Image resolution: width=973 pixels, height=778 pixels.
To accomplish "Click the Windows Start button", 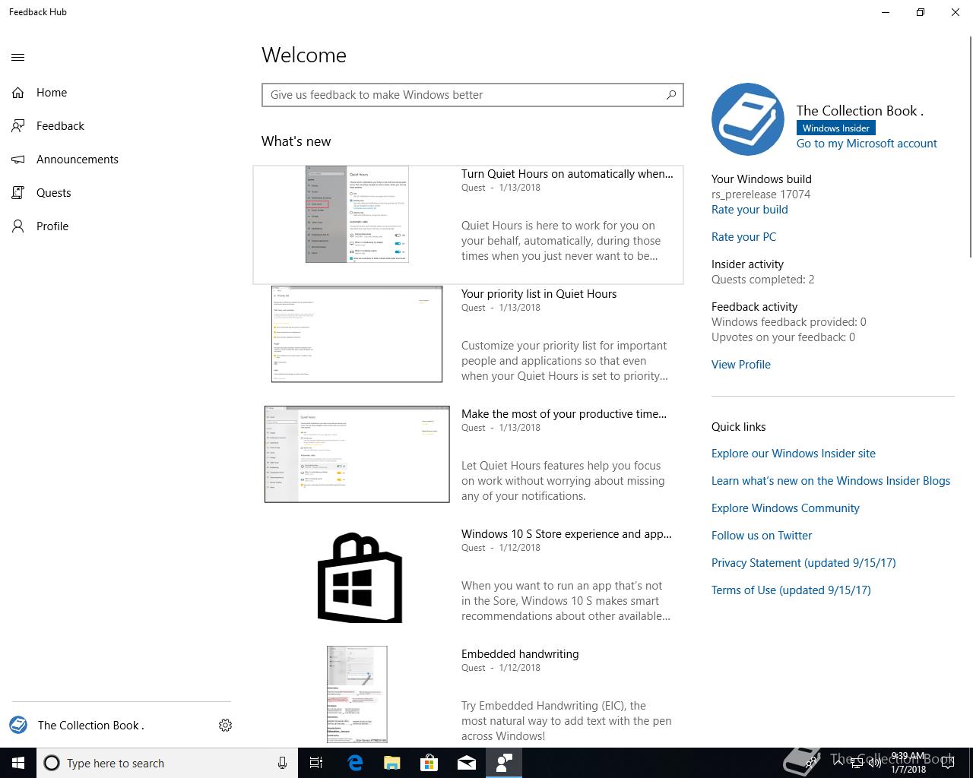I will click(18, 763).
